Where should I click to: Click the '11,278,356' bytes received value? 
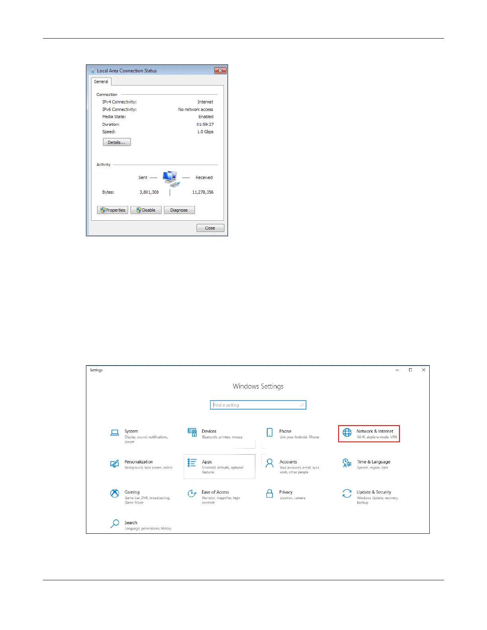point(203,192)
